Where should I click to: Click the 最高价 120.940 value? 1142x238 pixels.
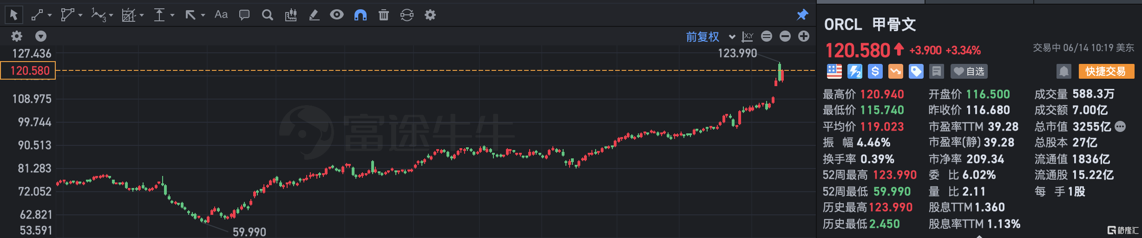coord(882,94)
